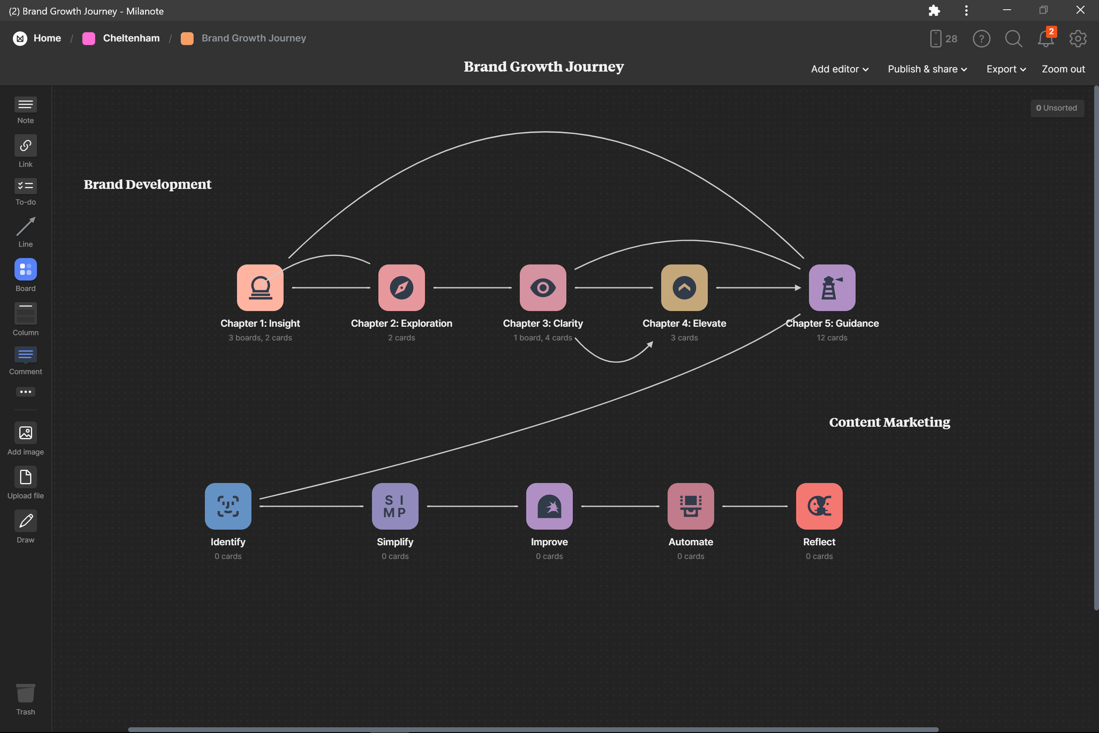Open the 0 Unsorted panel
This screenshot has height=733, width=1099.
point(1056,108)
